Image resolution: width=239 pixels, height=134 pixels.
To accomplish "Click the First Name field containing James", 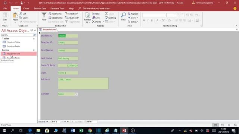I will 68,51.
